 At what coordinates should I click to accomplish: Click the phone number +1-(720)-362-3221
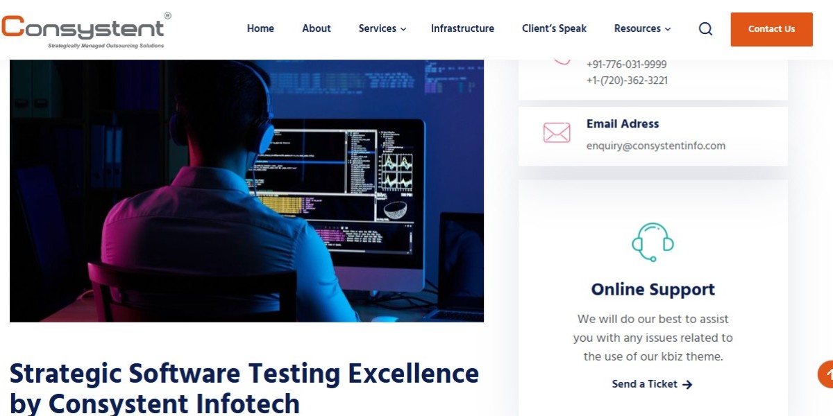click(628, 80)
